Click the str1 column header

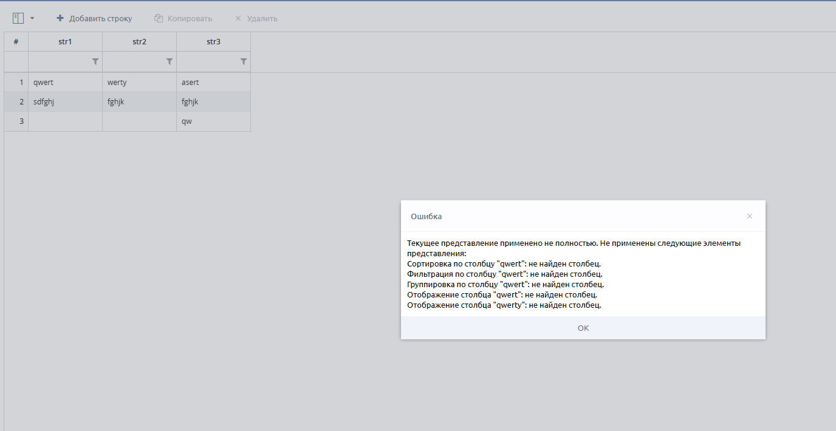(x=65, y=42)
